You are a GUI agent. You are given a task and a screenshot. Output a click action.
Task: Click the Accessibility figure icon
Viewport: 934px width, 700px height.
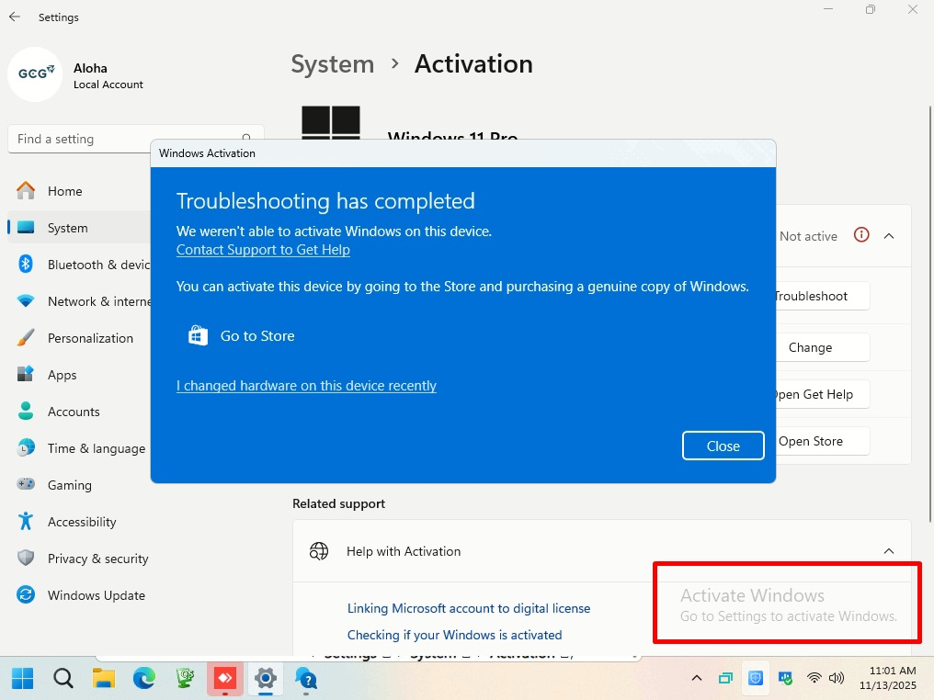26,522
